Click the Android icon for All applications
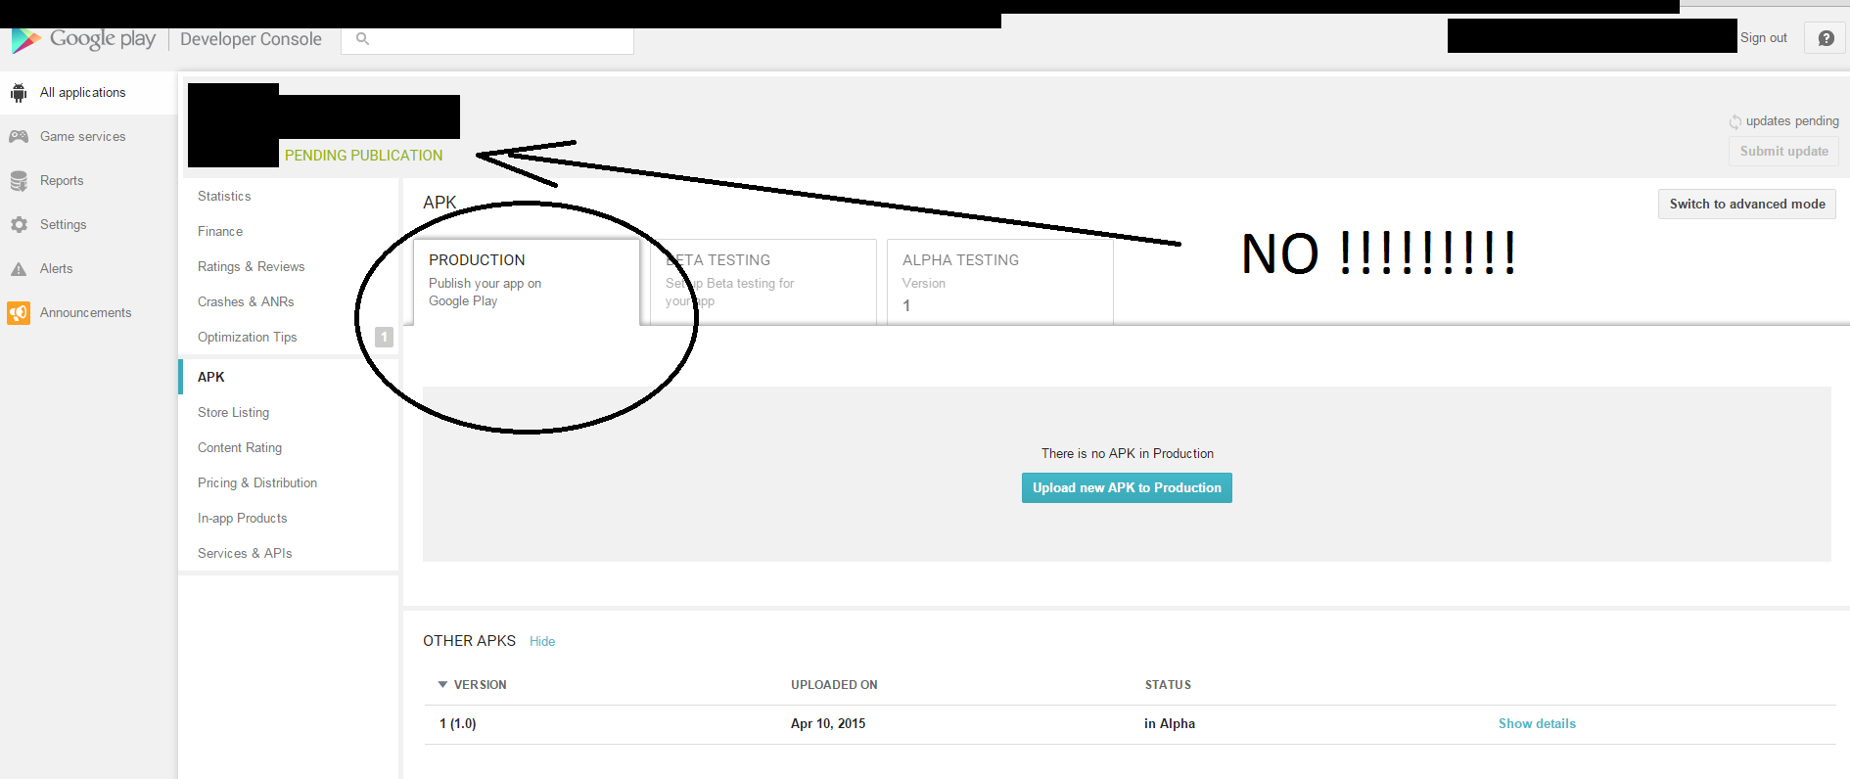Screen dimensions: 1850x779 pos(19,93)
